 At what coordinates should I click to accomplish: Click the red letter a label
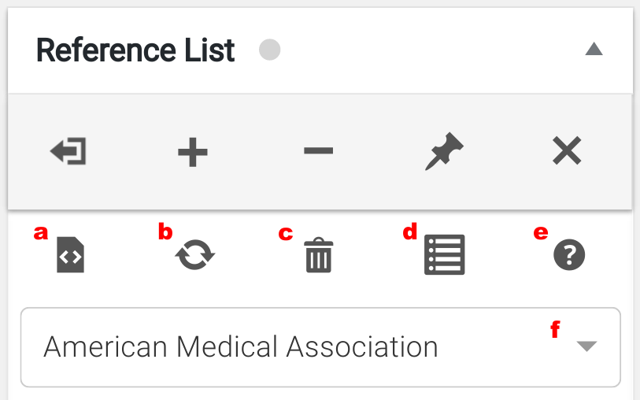[x=41, y=232]
